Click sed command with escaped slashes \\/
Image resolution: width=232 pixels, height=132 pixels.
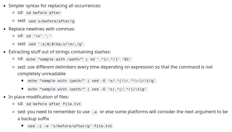pos(92,81)
